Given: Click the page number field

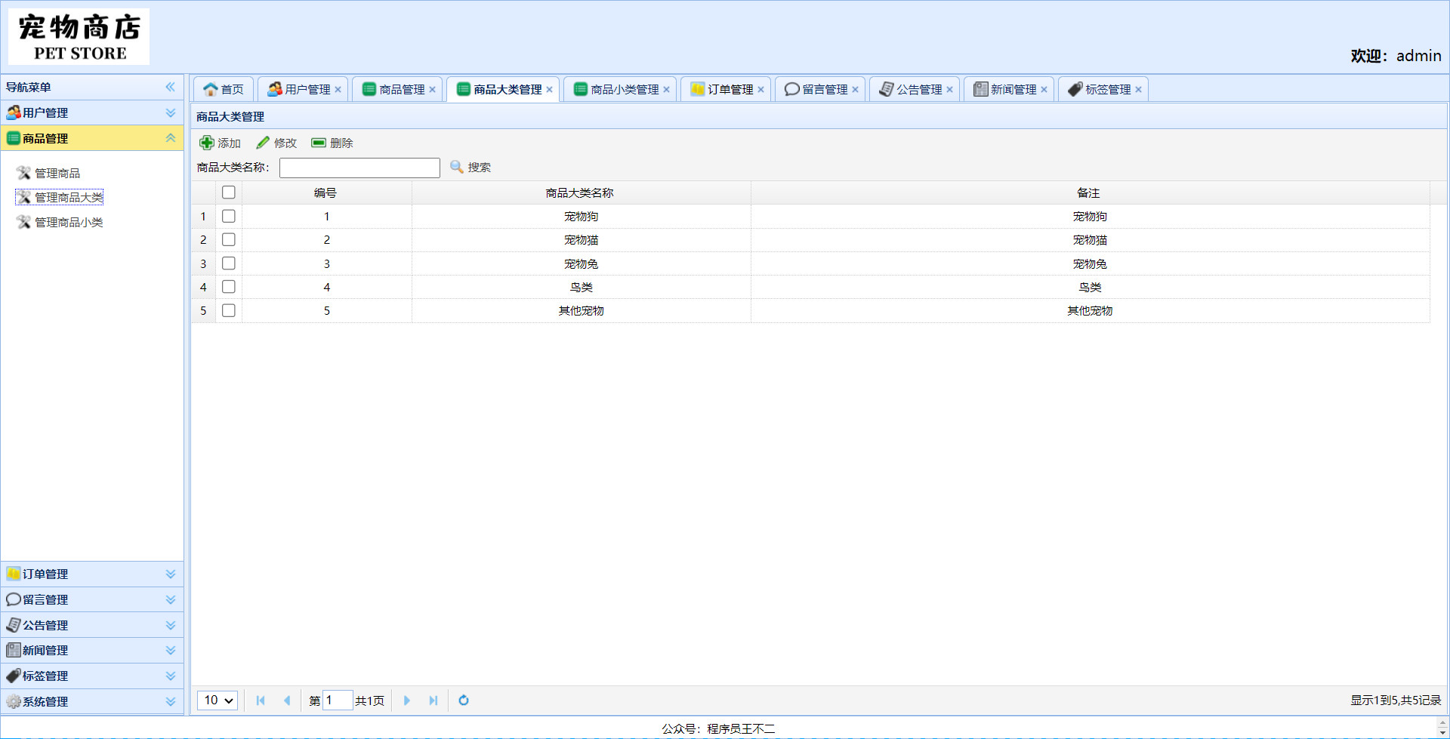Looking at the screenshot, I should coord(338,701).
